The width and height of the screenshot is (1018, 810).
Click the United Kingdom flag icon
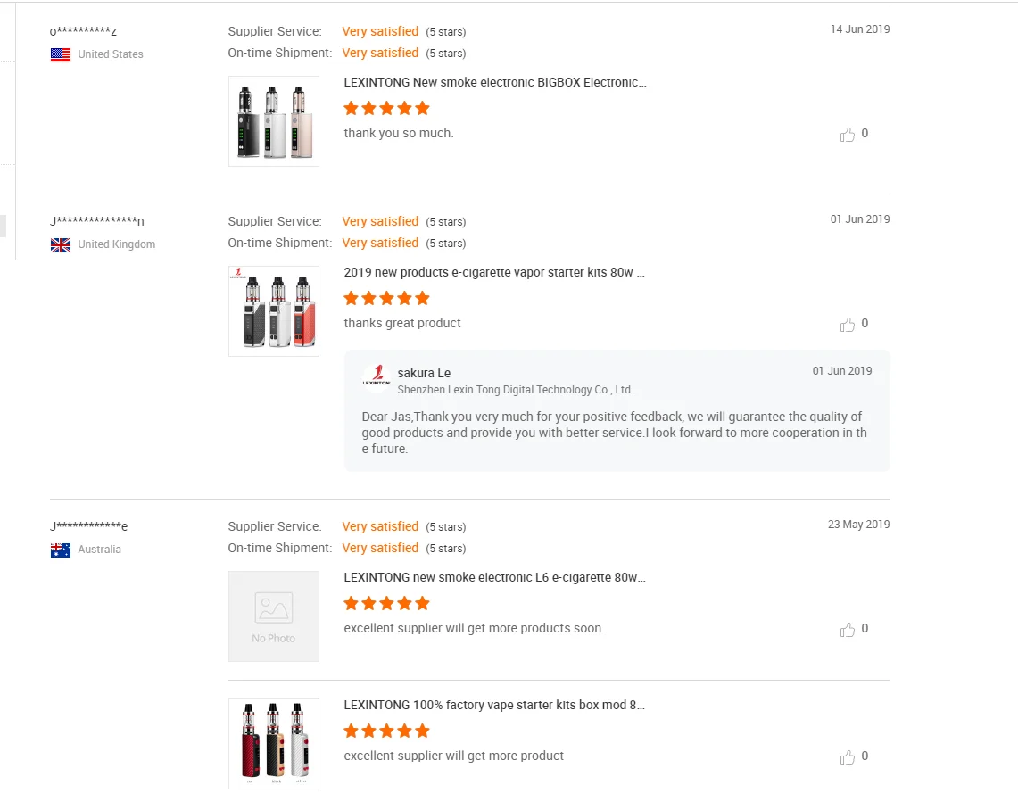coord(61,245)
